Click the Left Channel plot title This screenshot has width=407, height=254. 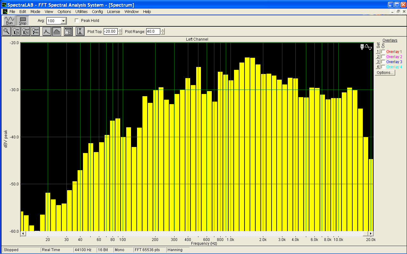(x=197, y=39)
